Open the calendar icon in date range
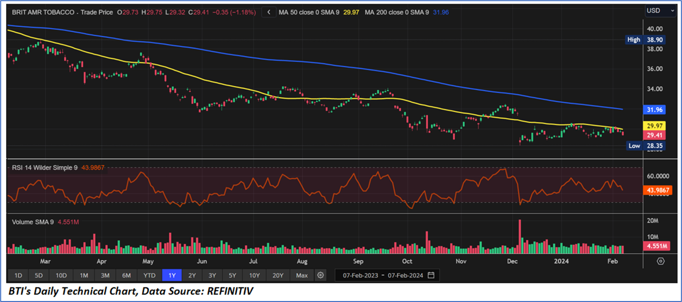 pos(431,275)
